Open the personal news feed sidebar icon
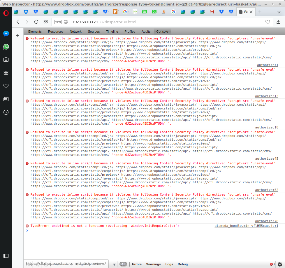 tap(6, 99)
